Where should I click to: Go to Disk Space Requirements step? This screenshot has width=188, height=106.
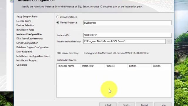point(30,39)
